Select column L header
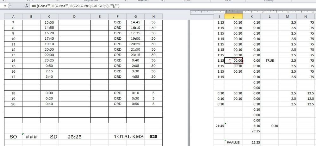 pos(270,17)
